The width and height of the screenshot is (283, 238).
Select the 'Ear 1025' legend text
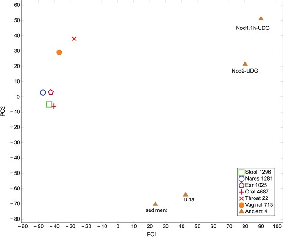click(256, 185)
